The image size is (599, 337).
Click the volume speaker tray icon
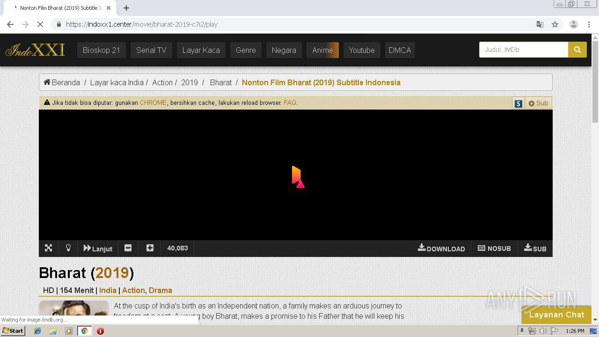click(543, 331)
